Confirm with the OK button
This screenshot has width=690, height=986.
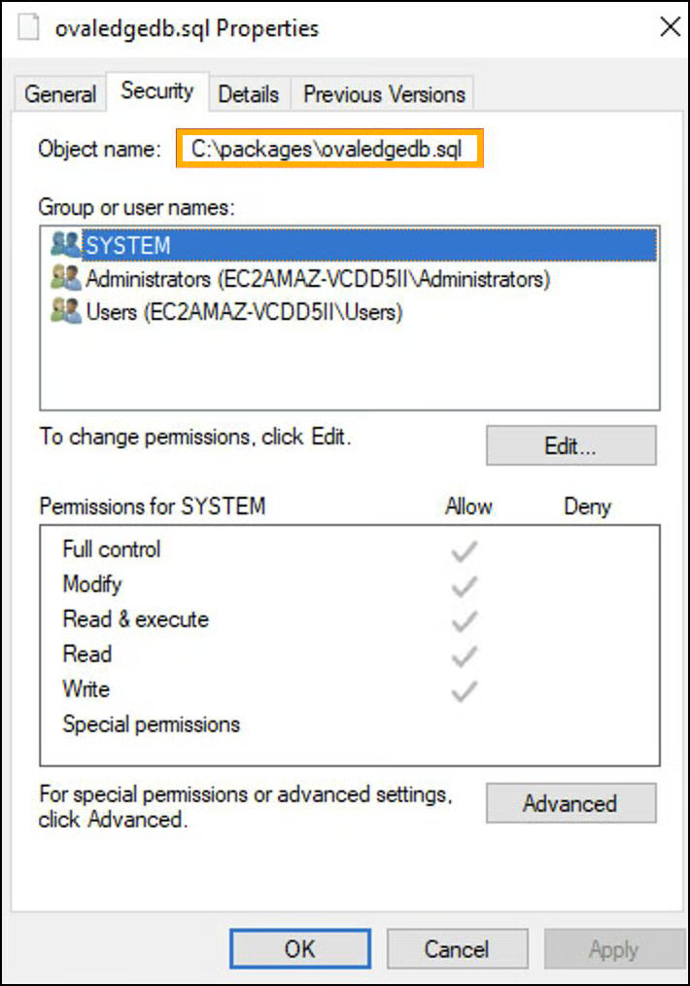pos(299,949)
